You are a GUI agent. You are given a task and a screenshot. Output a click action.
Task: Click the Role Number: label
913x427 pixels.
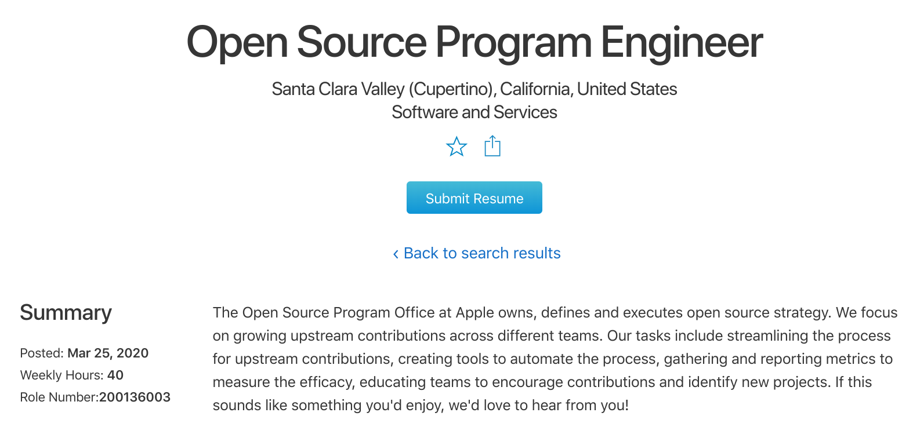tap(59, 397)
